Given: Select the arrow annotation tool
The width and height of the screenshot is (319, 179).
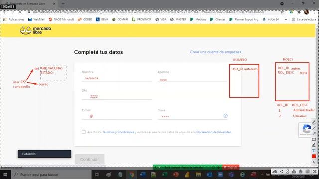Looking at the screenshot, I should click(x=314, y=134).
